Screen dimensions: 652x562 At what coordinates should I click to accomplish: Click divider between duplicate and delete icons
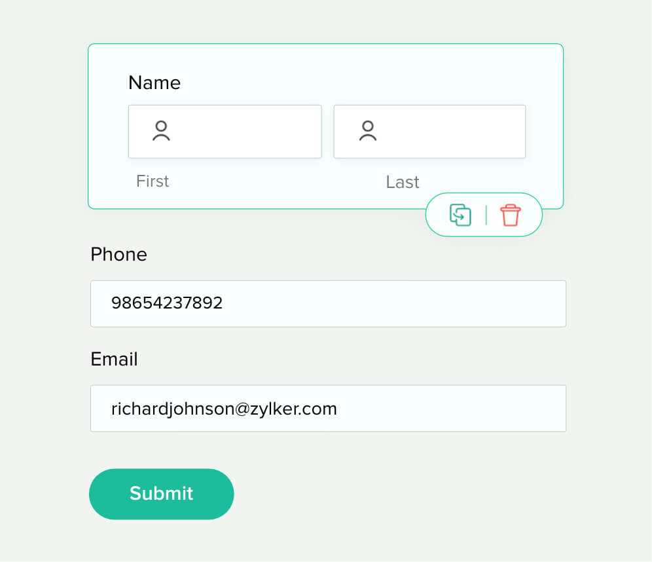click(x=486, y=215)
